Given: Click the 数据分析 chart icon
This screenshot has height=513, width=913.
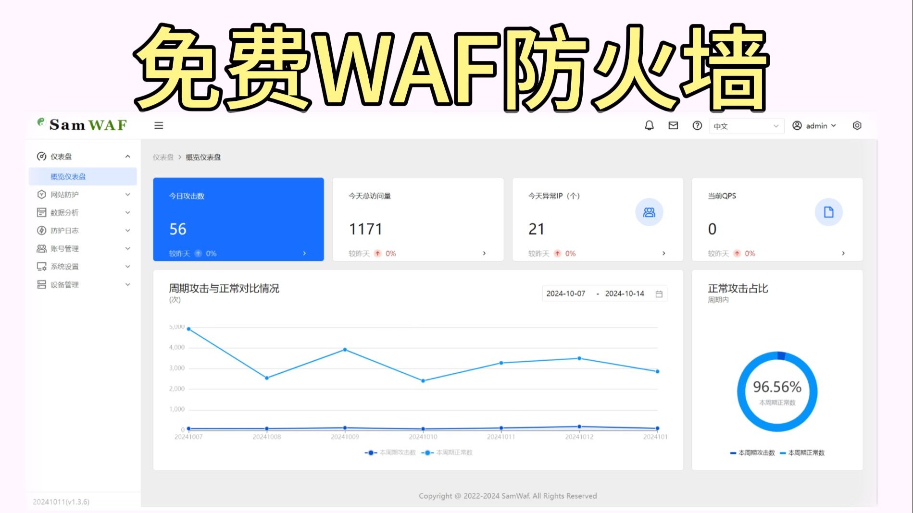Looking at the screenshot, I should [42, 212].
